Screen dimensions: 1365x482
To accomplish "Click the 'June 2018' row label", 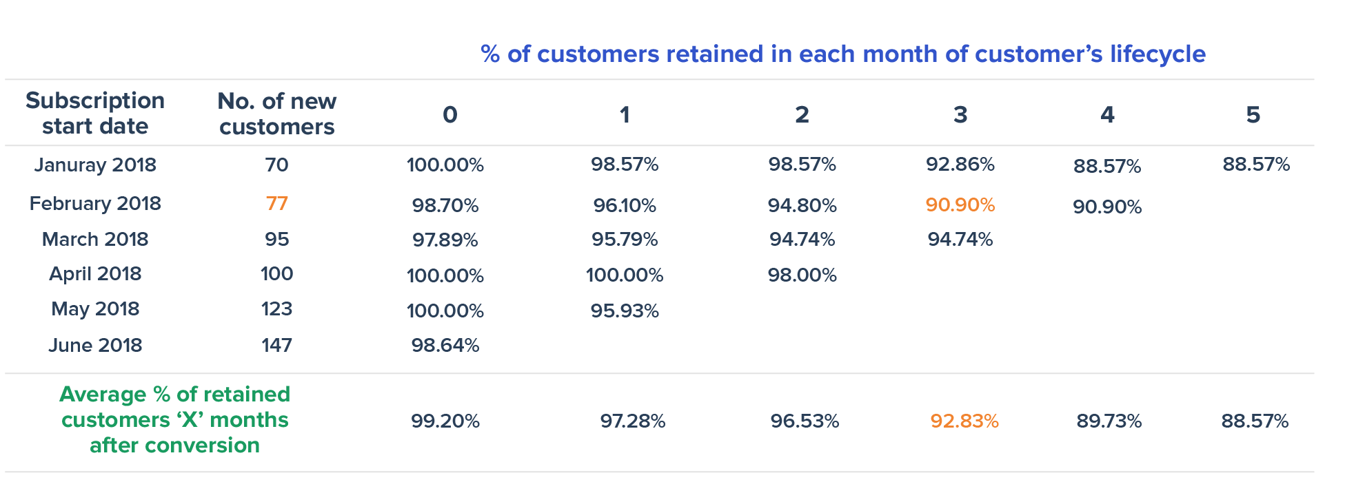I will [x=95, y=345].
